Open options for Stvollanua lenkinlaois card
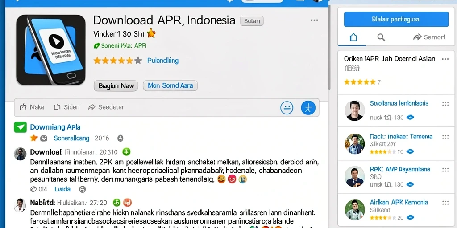 point(445,103)
